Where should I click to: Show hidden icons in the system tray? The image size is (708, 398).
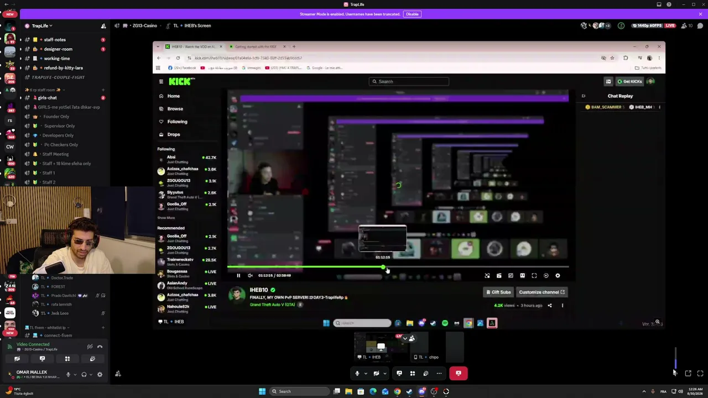(x=644, y=391)
